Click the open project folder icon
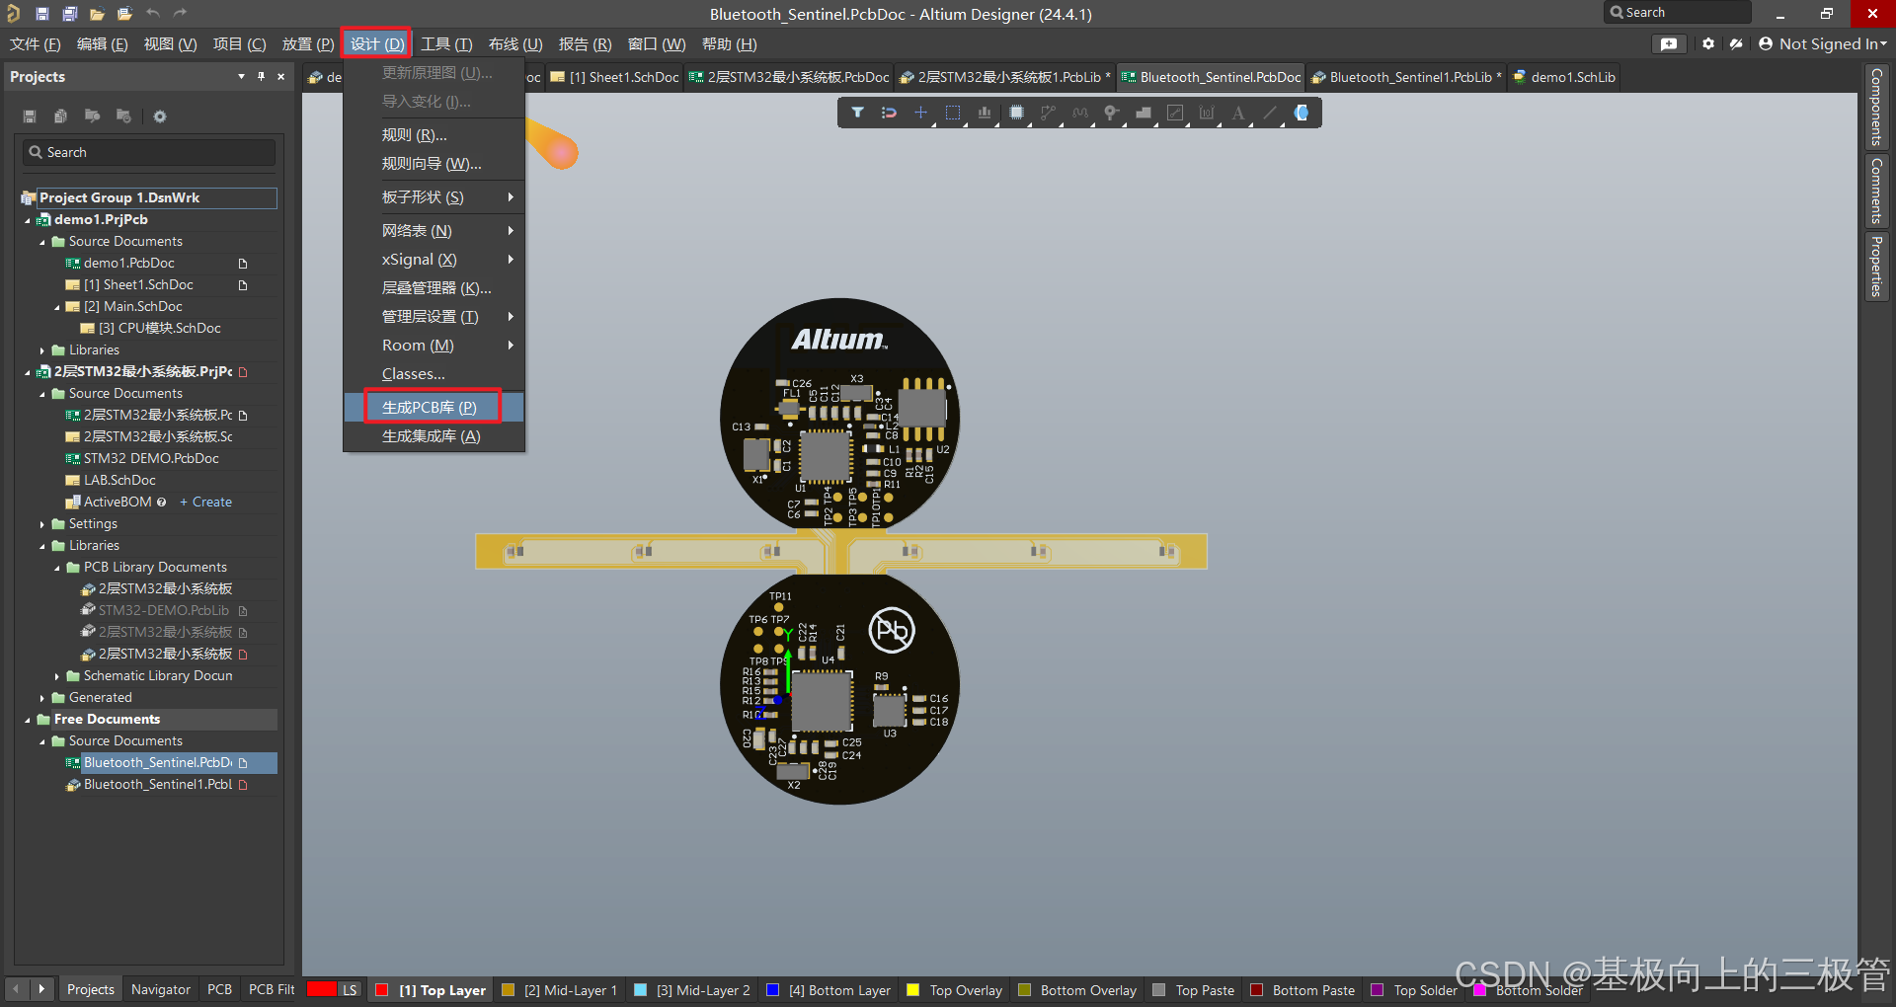Screen dimensions: 1896x1007 point(124,14)
